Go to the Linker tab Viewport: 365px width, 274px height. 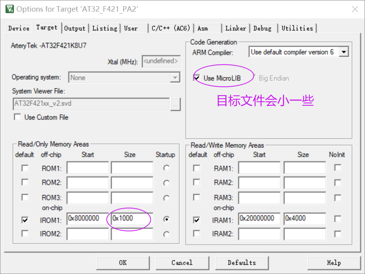point(235,28)
